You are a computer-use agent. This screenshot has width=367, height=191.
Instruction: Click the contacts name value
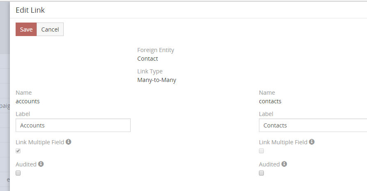click(x=270, y=101)
